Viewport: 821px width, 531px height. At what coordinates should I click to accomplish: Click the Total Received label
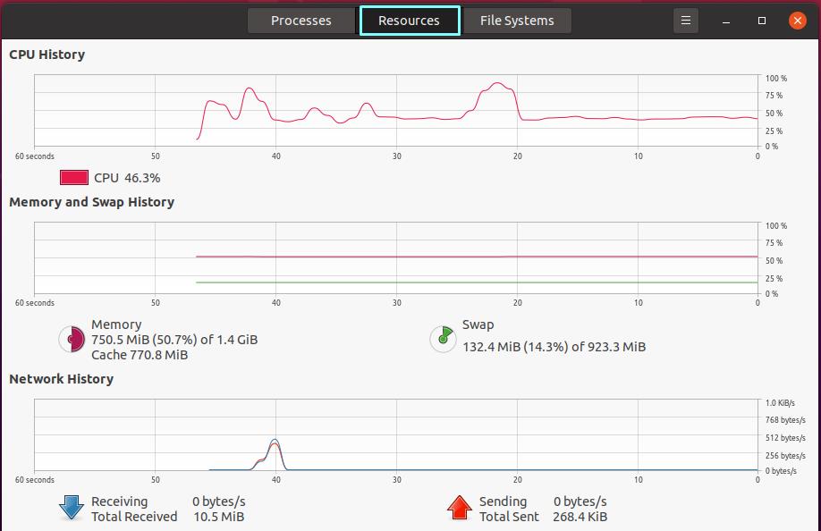click(134, 517)
